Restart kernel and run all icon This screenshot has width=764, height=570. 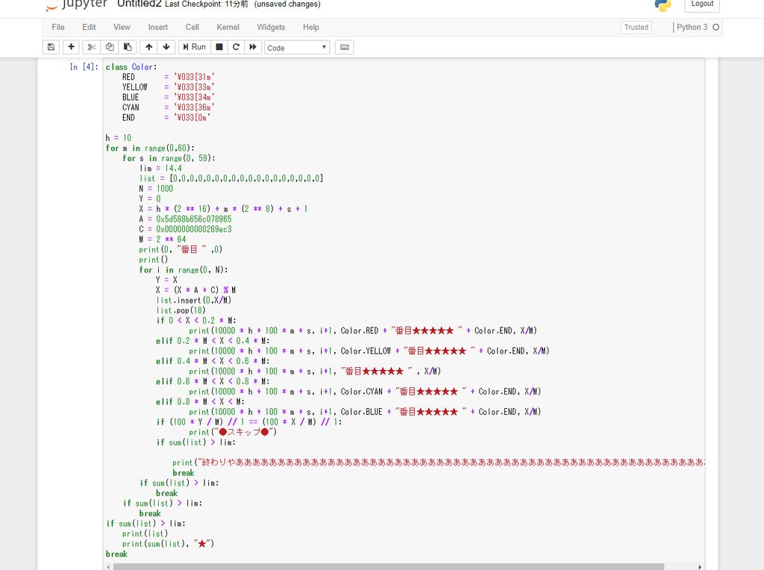(253, 47)
